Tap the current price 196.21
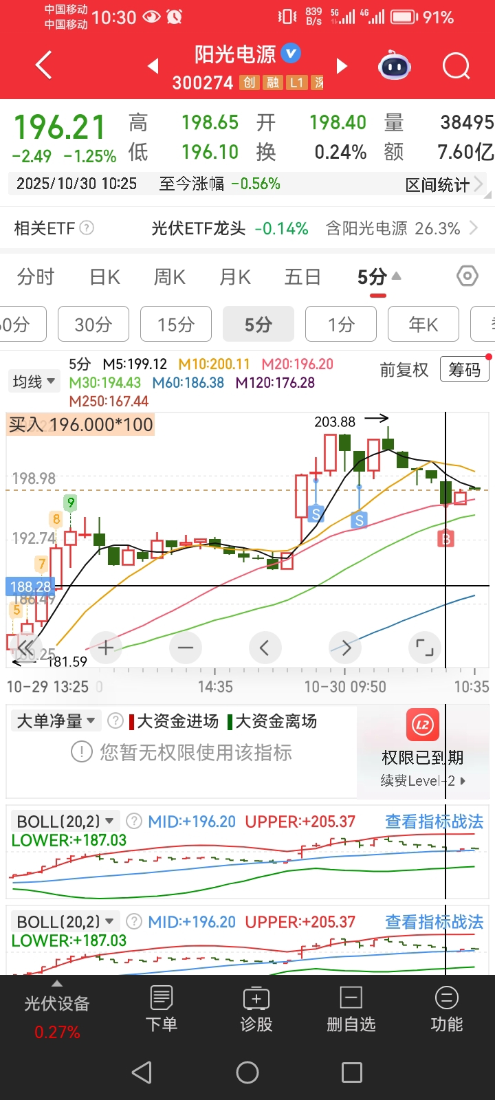The image size is (495, 1100). click(60, 127)
